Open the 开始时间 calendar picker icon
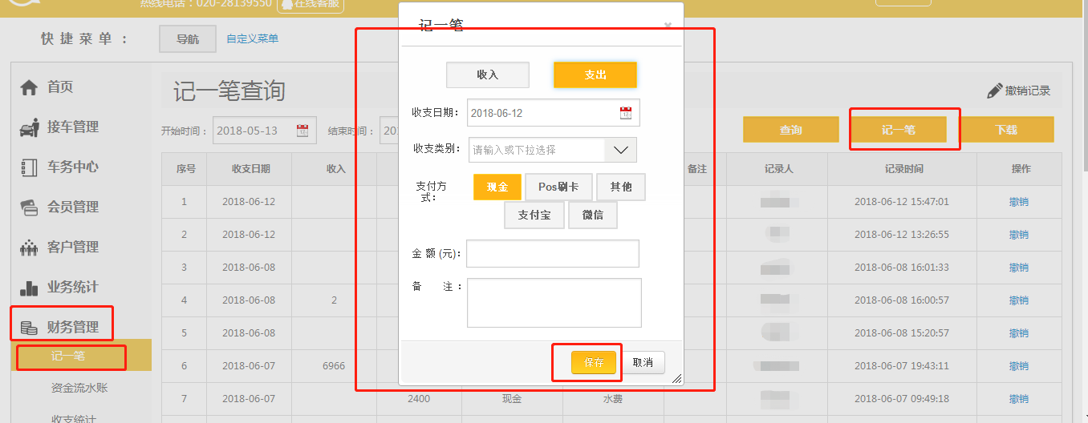The width and height of the screenshot is (1088, 423). 302,131
